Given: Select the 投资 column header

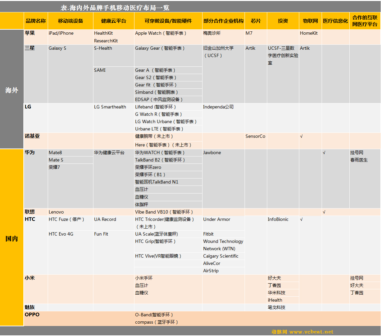Looking at the screenshot, I should pos(283,21).
